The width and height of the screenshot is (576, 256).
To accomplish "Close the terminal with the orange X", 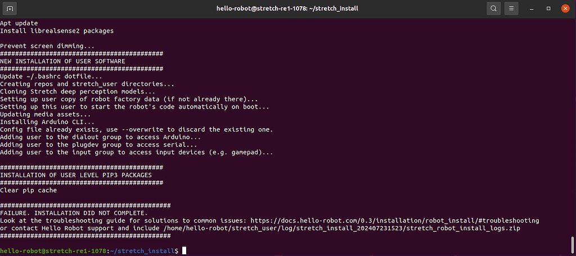I will 565,8.
